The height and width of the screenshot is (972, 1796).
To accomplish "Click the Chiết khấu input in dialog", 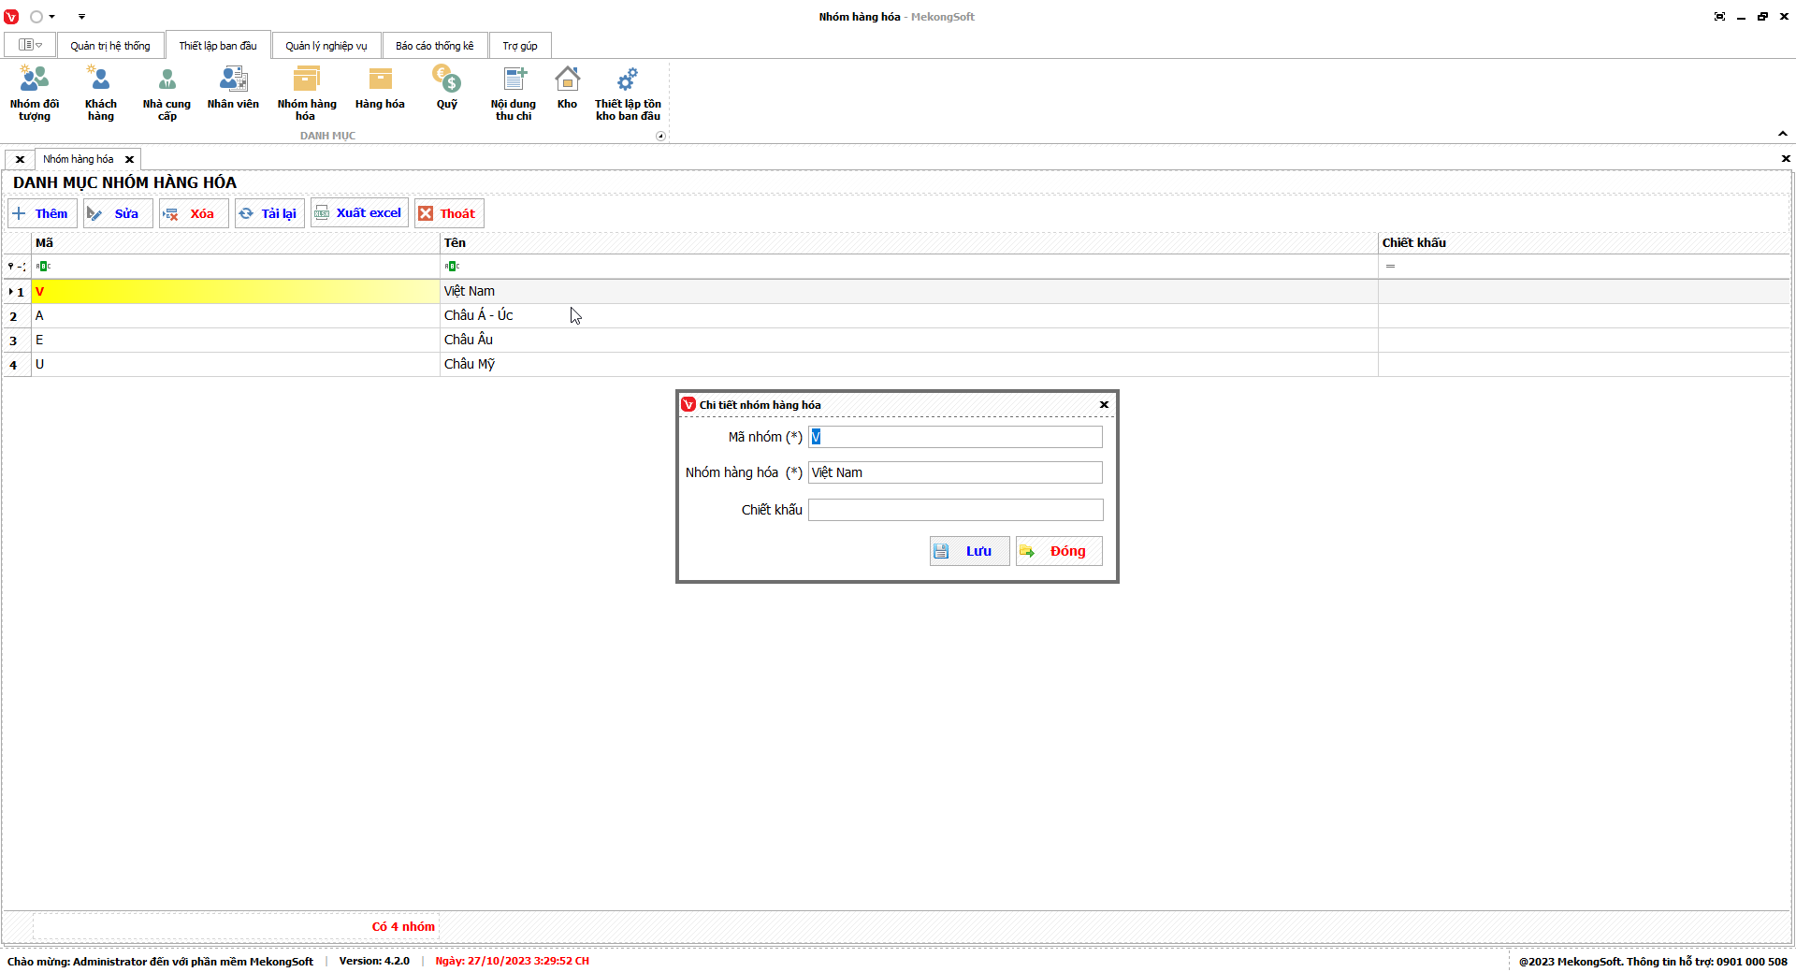I will (955, 510).
